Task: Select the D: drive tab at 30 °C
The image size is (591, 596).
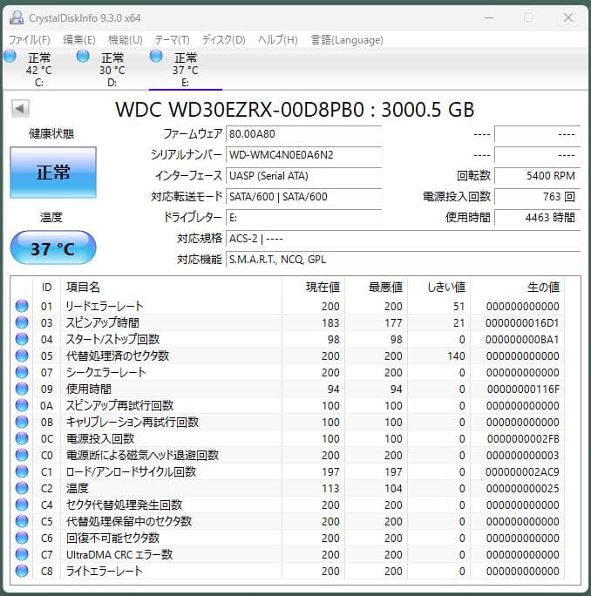Action: 112,69
